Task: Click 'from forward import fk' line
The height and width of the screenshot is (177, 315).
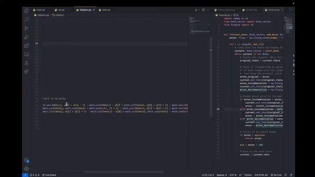Action: (x=238, y=25)
